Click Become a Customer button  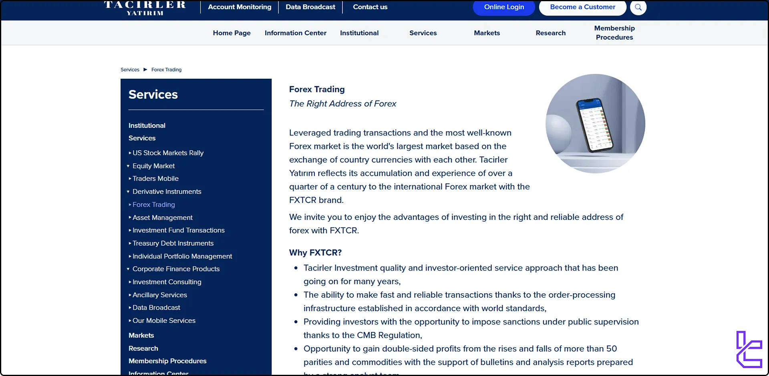pyautogui.click(x=582, y=7)
